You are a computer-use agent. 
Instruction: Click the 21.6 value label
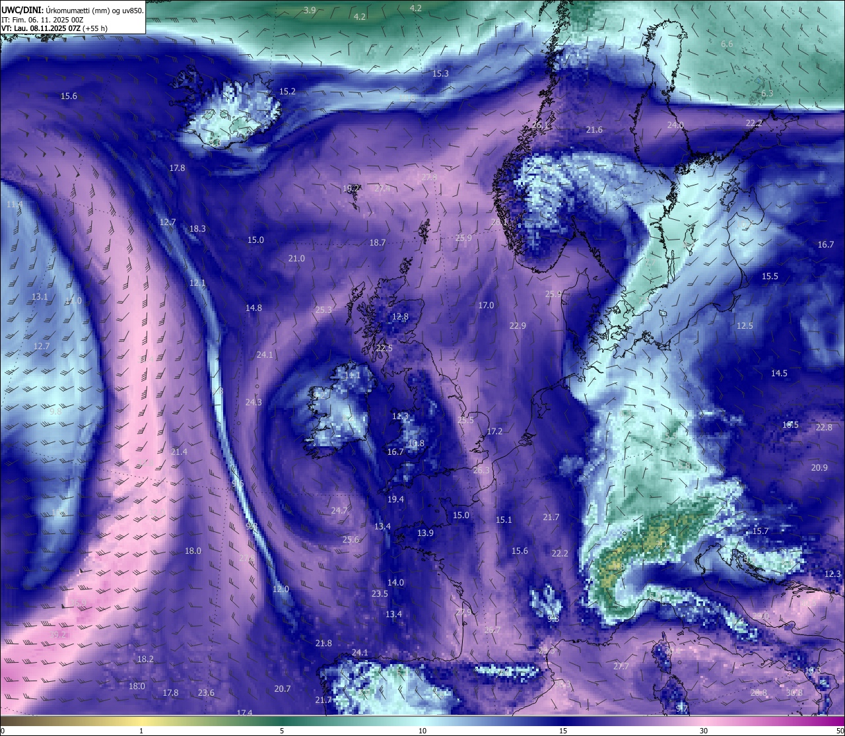[x=594, y=129]
